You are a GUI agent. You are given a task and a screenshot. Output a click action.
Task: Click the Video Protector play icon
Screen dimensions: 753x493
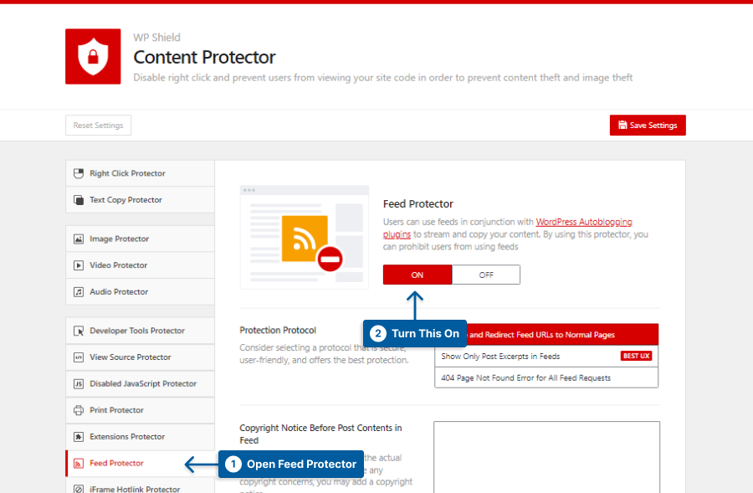pyautogui.click(x=79, y=265)
